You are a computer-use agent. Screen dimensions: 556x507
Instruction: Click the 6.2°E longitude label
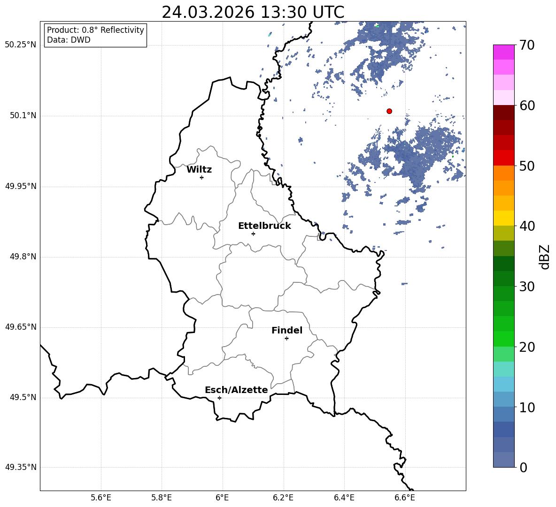pyautogui.click(x=283, y=498)
